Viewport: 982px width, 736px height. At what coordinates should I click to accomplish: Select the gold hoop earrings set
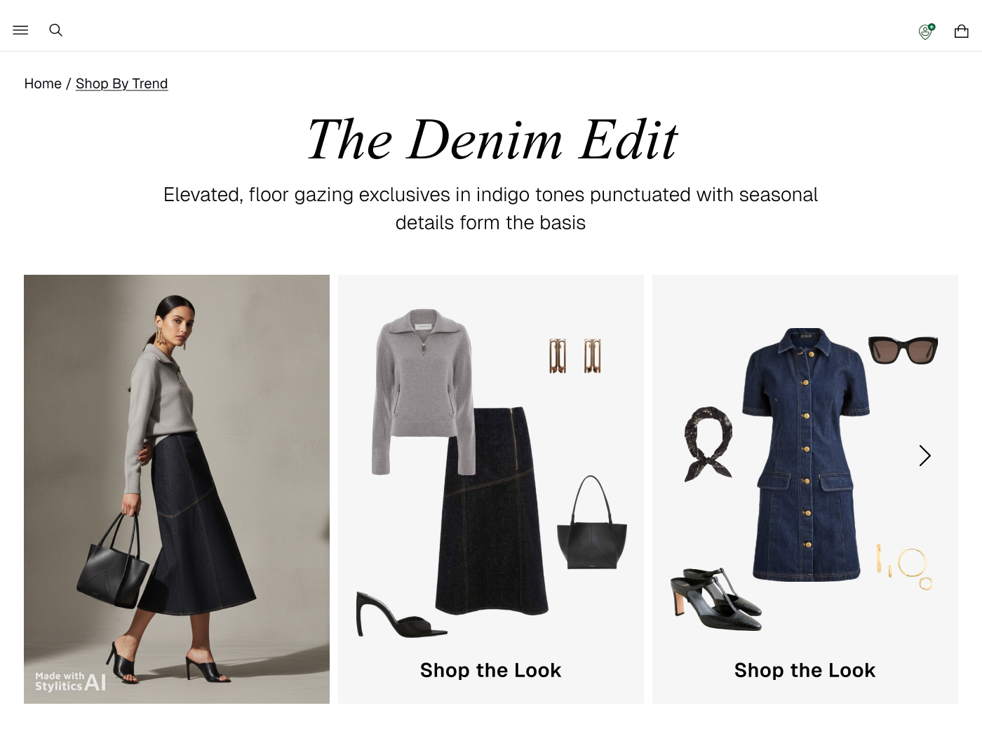(x=905, y=566)
